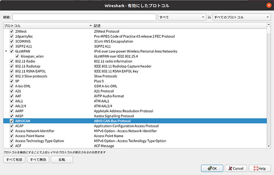The width and height of the screenshot is (274, 175).
Task: Close the dialog with the orange X
Action: point(269,5)
